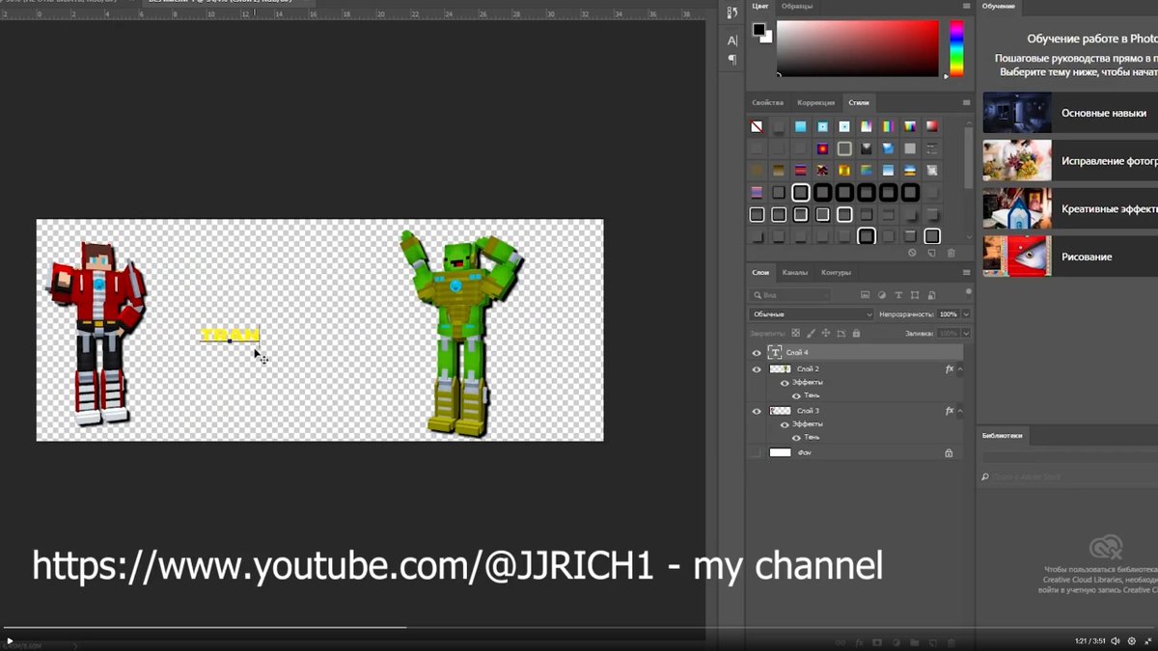Viewport: 1158px width, 651px height.
Task: Open Paragraph panel icon
Action: coord(732,60)
